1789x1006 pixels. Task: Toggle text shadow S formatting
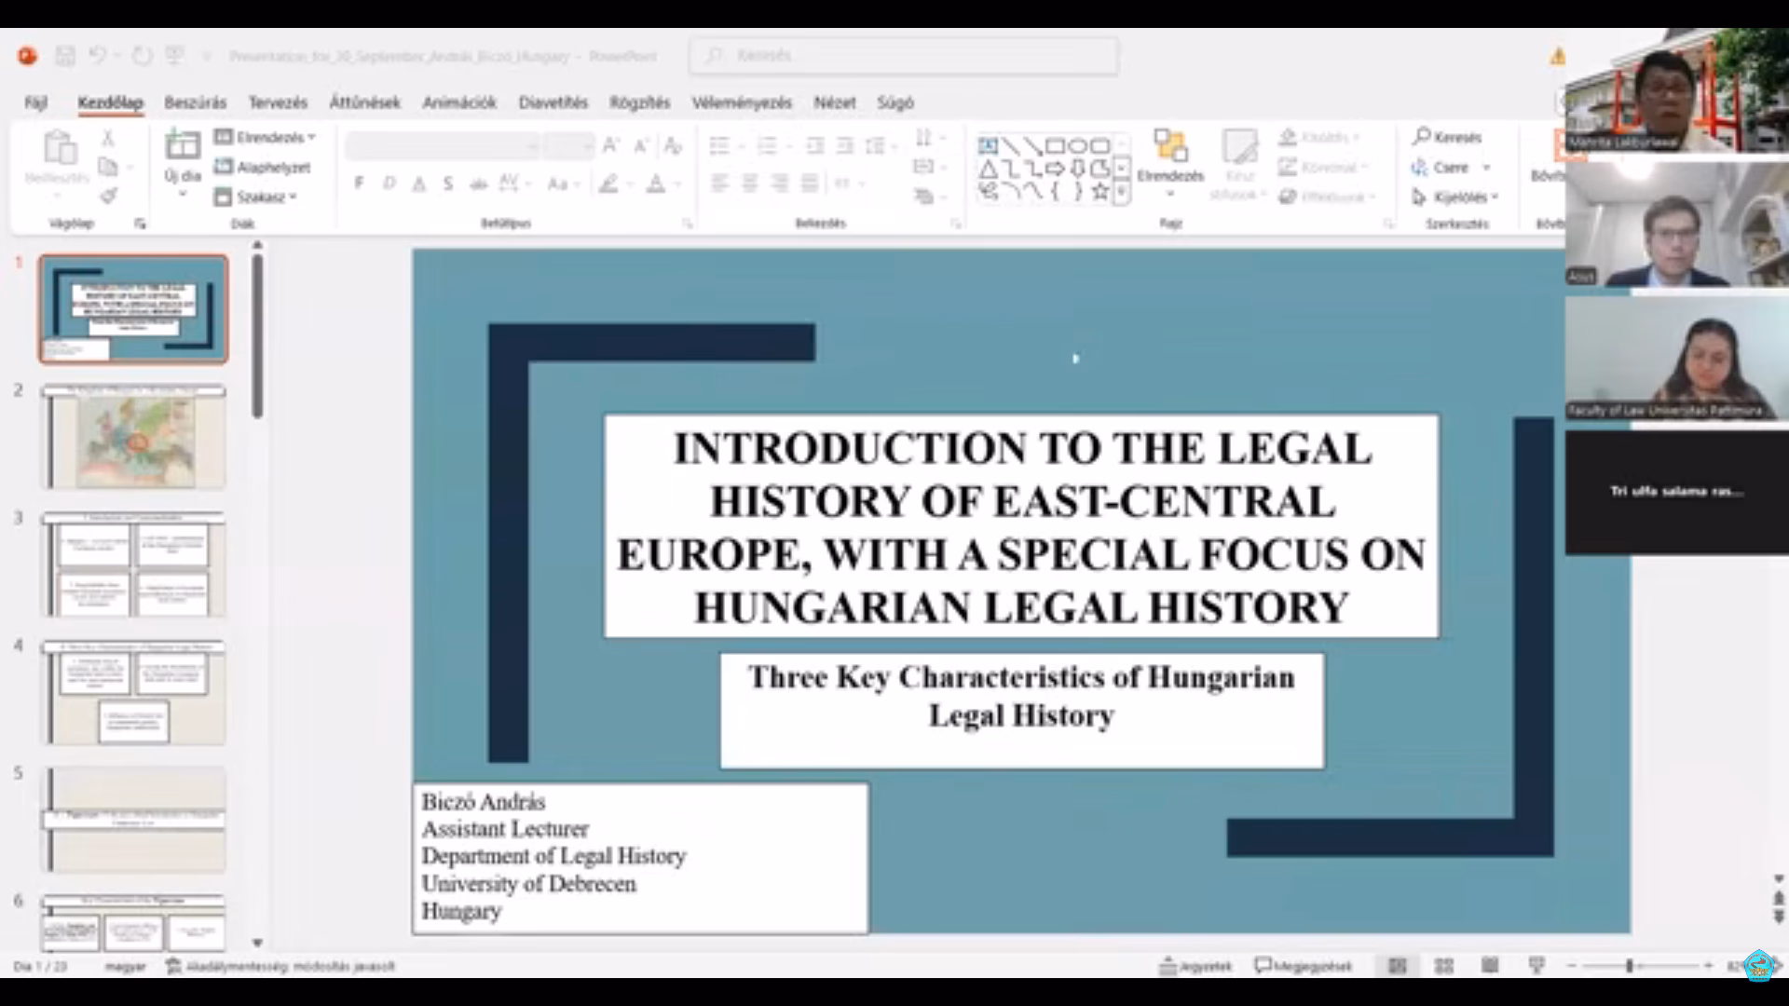tap(448, 184)
